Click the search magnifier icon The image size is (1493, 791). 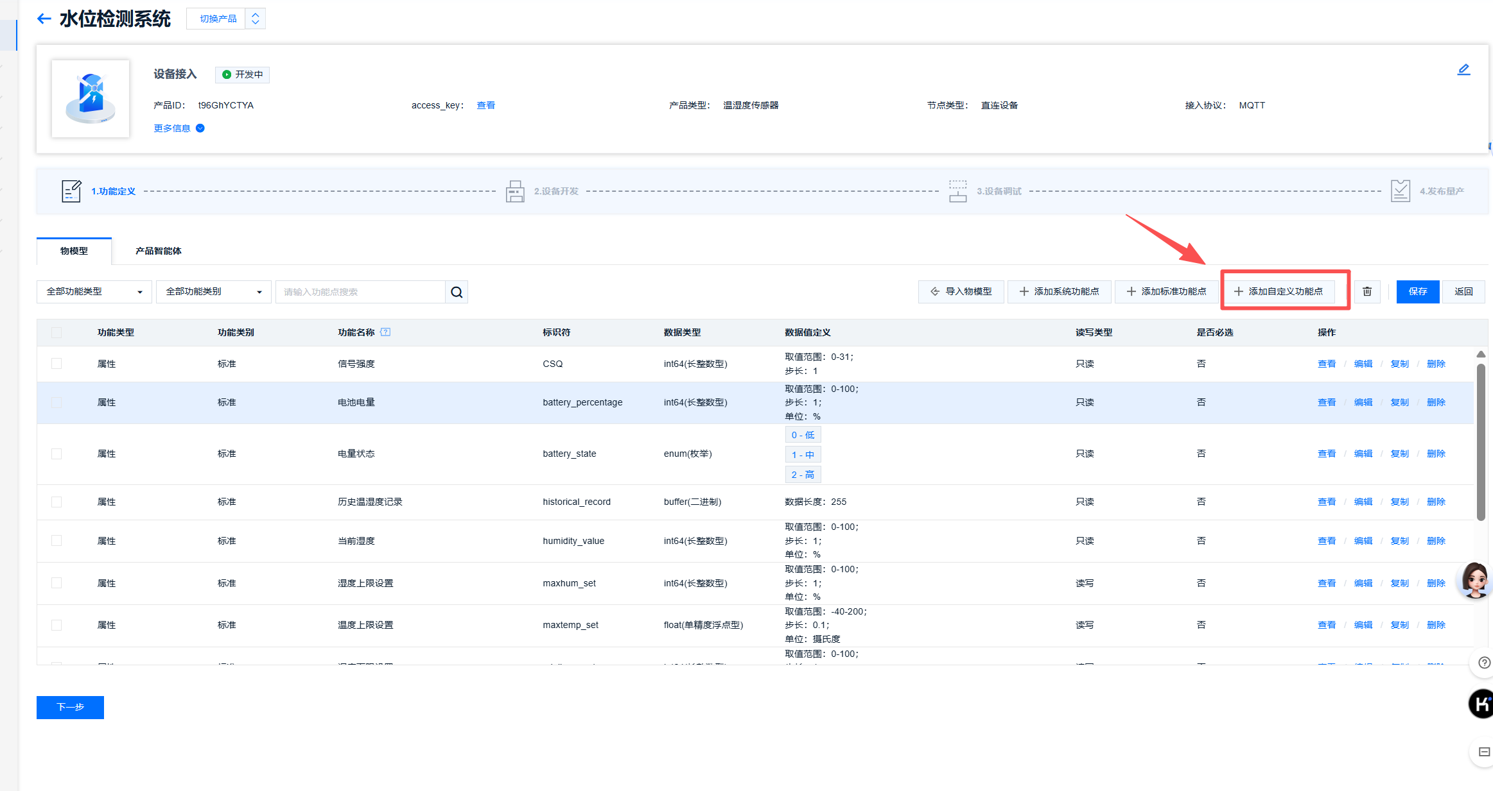point(457,292)
